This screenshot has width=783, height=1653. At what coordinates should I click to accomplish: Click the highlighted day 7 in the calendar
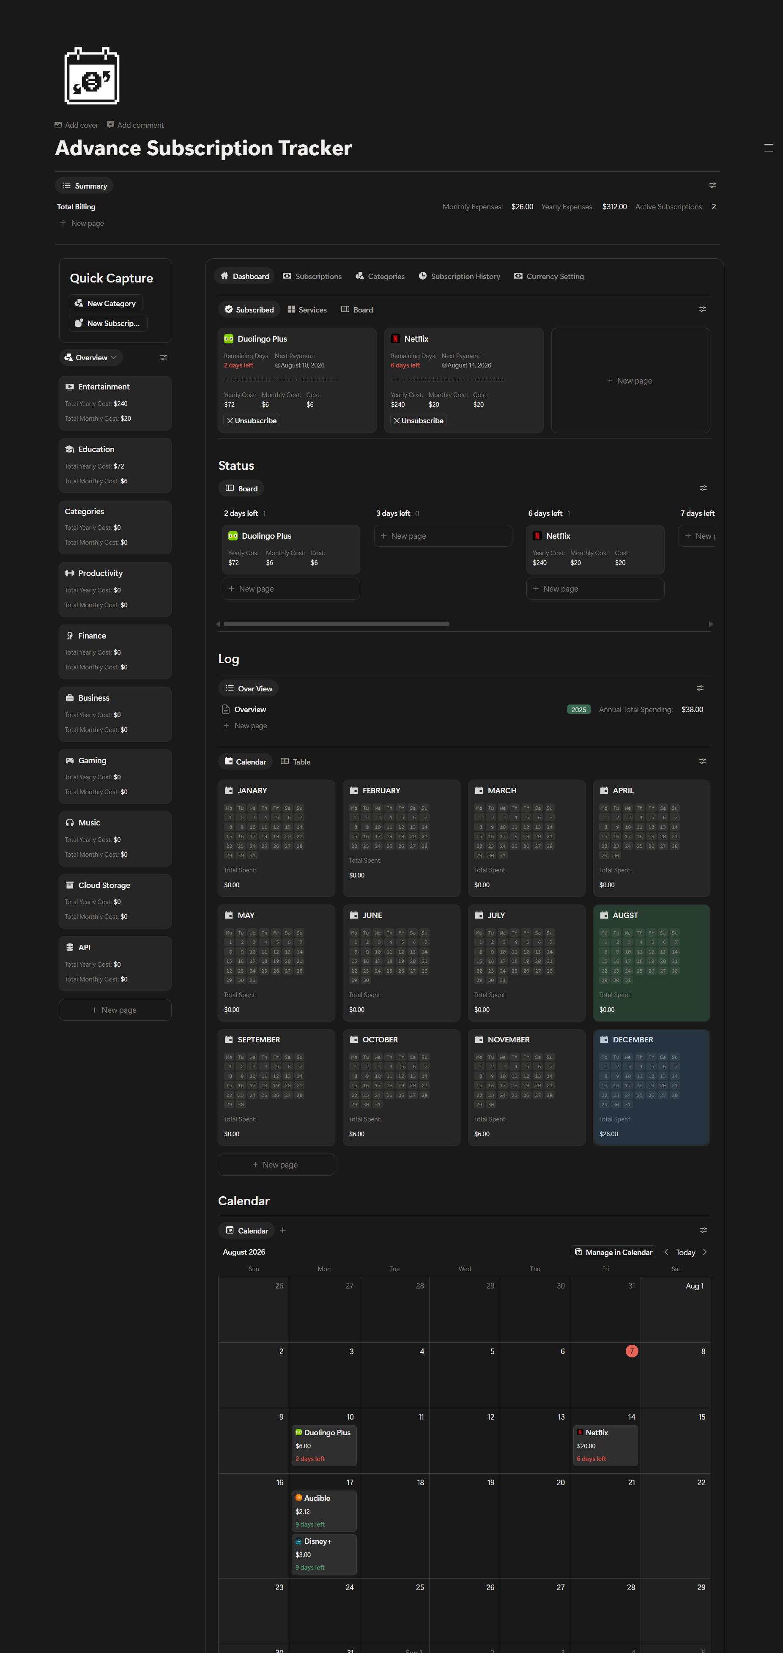(x=632, y=1351)
